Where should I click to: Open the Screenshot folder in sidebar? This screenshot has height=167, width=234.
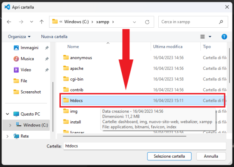(30, 92)
